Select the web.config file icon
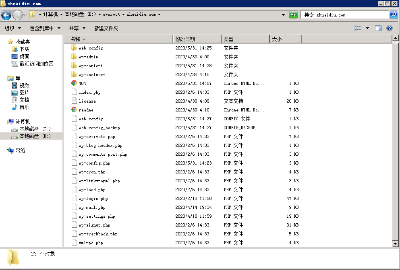 pos(74,118)
